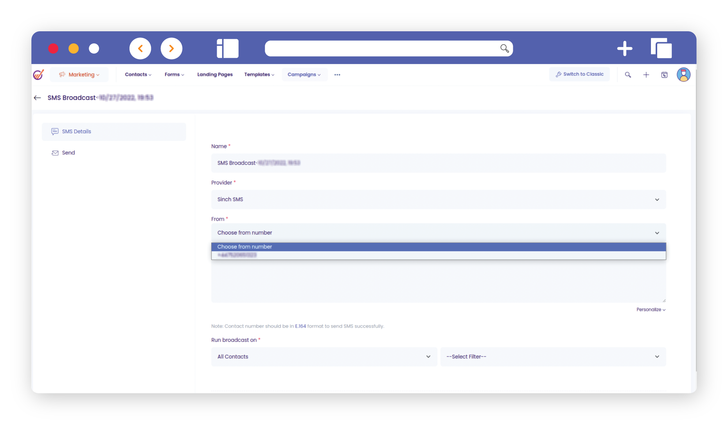728x425 pixels.
Task: Expand the Provider dropdown showing Sinch SMS
Action: coord(438,199)
